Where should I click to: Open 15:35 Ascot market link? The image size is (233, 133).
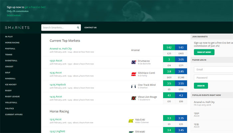click(56, 72)
